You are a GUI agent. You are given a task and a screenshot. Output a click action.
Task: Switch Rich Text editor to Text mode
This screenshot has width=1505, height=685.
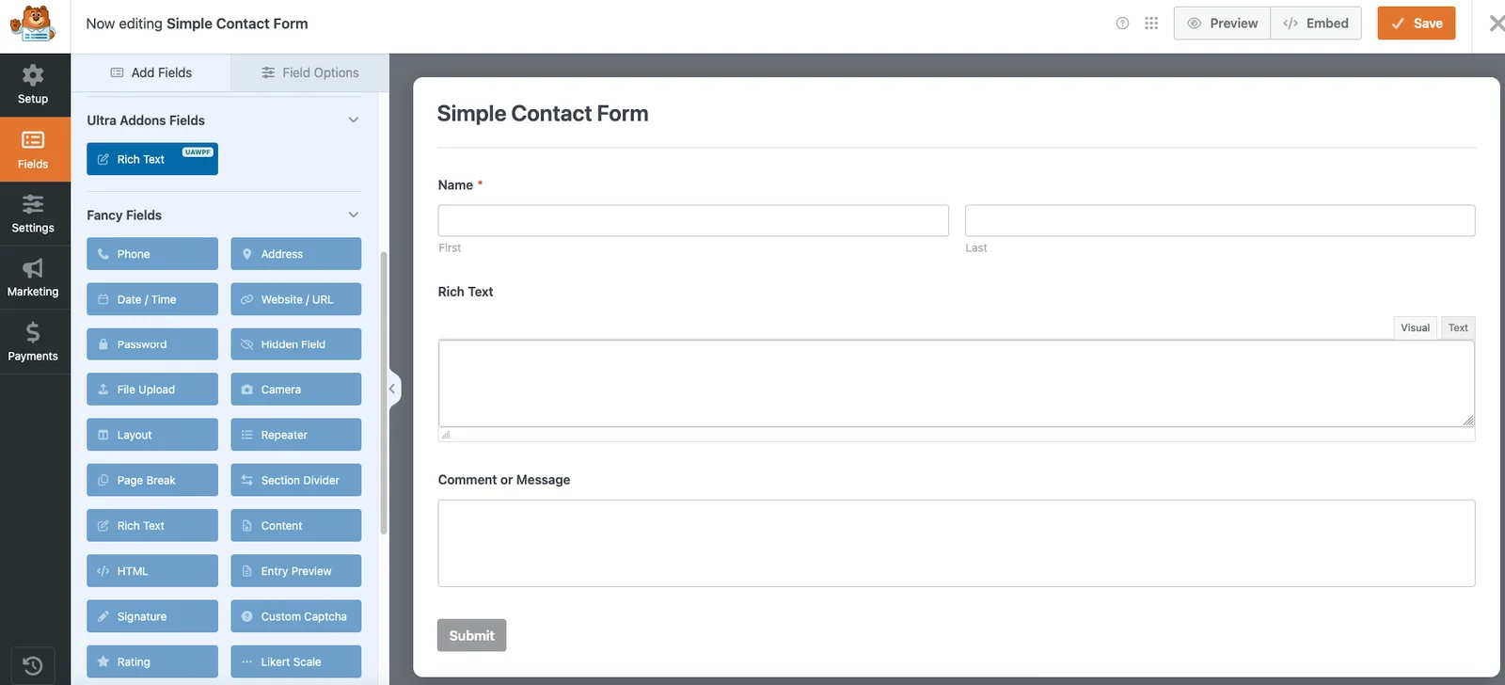coord(1458,327)
